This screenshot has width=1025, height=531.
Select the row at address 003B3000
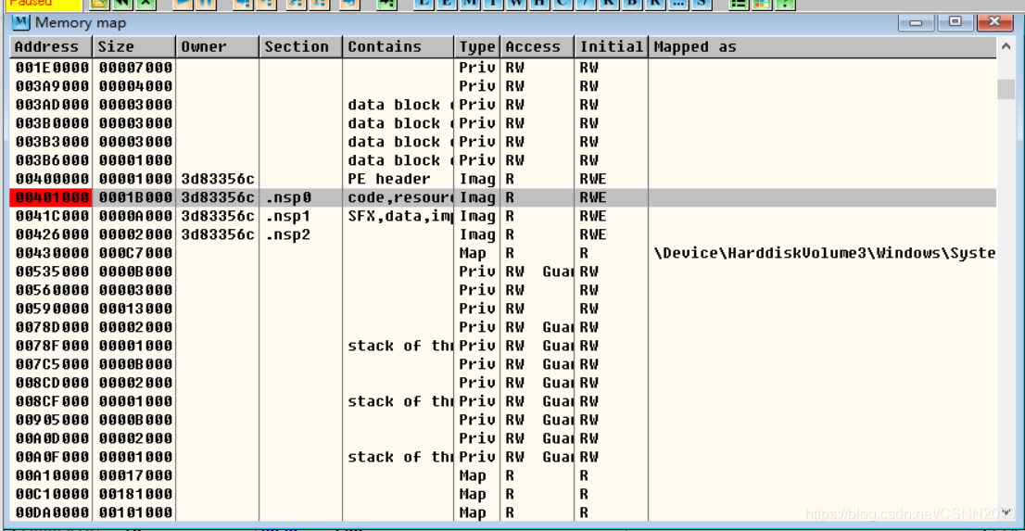click(x=503, y=141)
